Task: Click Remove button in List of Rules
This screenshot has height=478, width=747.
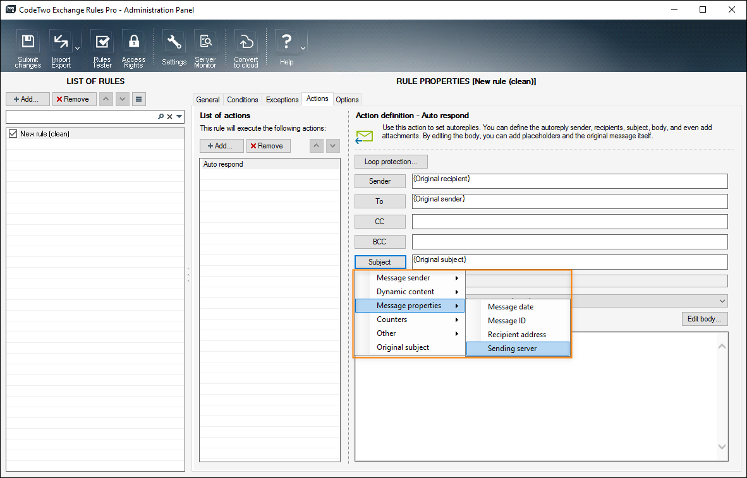Action: [75, 99]
